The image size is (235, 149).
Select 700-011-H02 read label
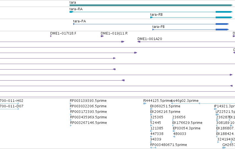tap(12, 101)
